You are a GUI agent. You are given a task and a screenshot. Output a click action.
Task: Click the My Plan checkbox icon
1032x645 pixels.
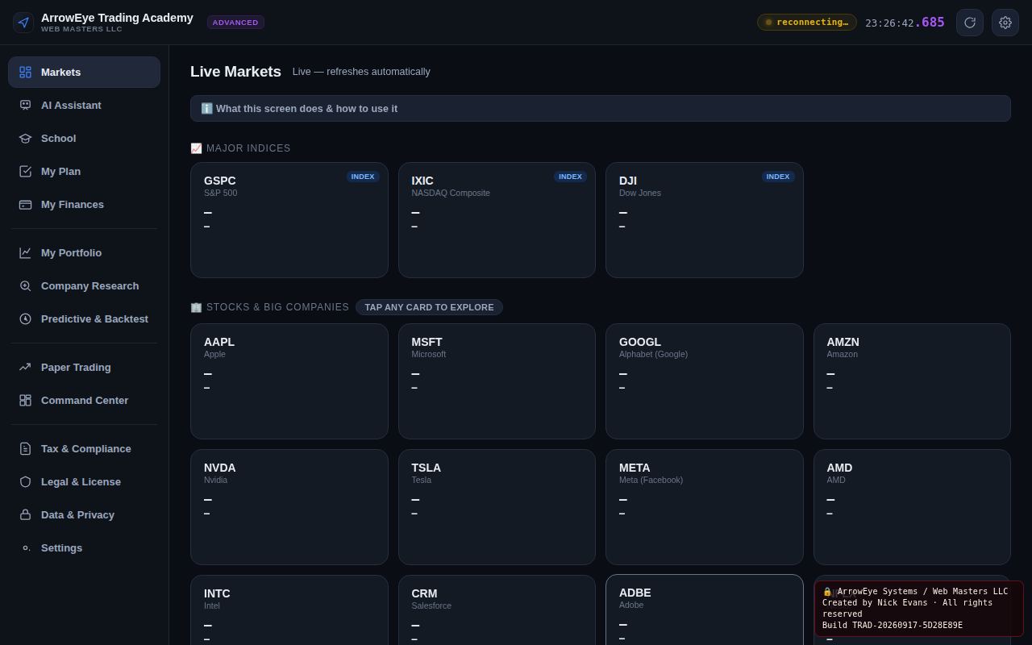tap(25, 172)
